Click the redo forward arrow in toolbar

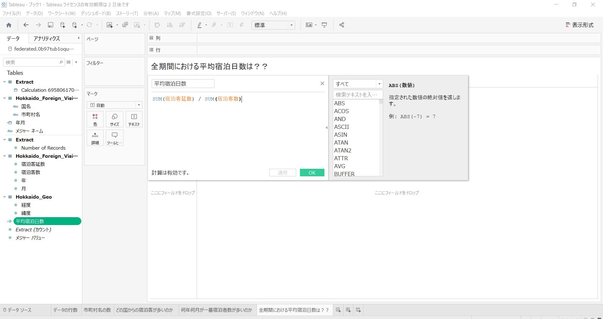pyautogui.click(x=38, y=25)
